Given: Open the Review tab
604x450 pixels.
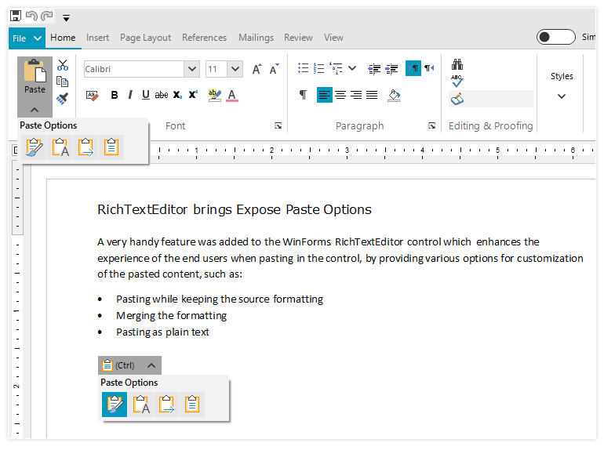Looking at the screenshot, I should 298,38.
